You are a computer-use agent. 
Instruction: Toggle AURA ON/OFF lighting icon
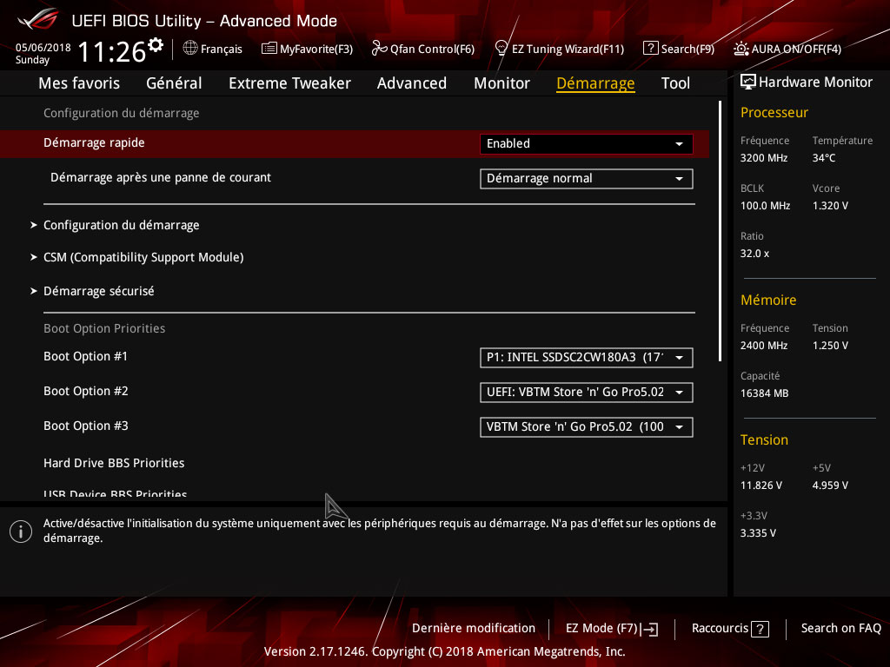[741, 49]
